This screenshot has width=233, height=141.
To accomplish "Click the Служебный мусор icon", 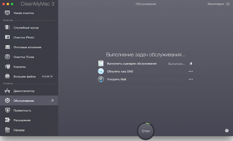I will (7, 28).
